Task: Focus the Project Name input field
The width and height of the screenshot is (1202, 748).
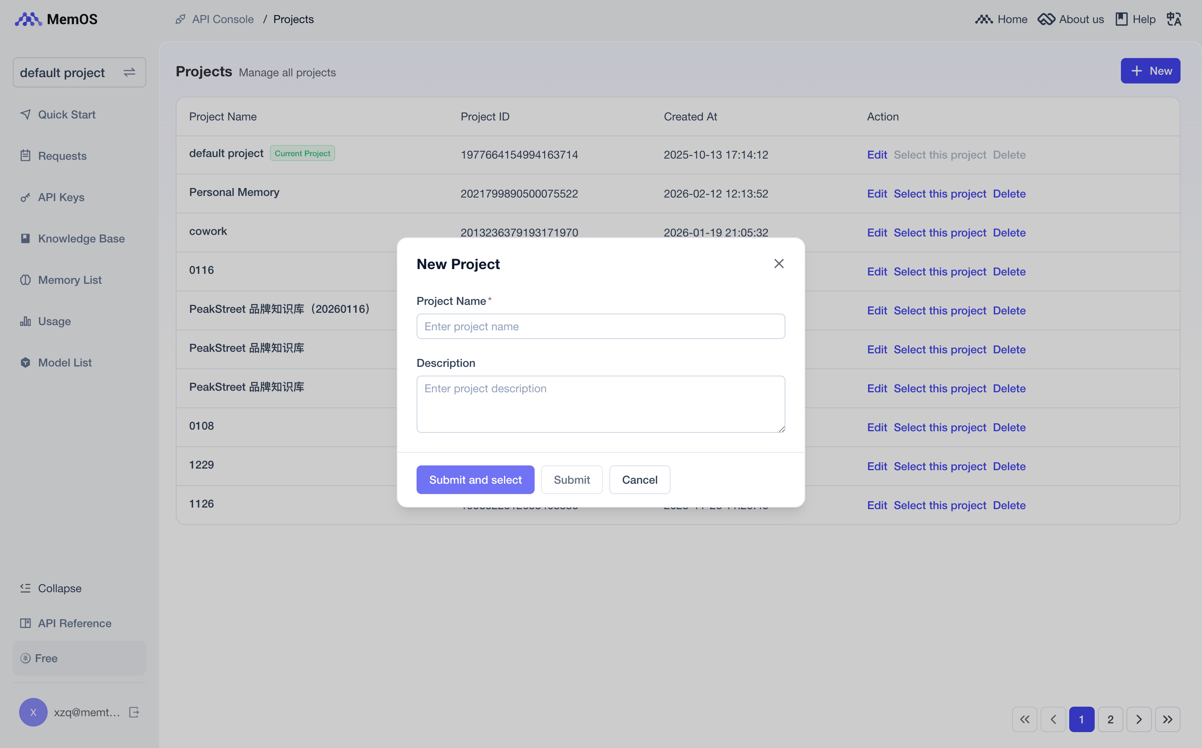Action: point(601,326)
